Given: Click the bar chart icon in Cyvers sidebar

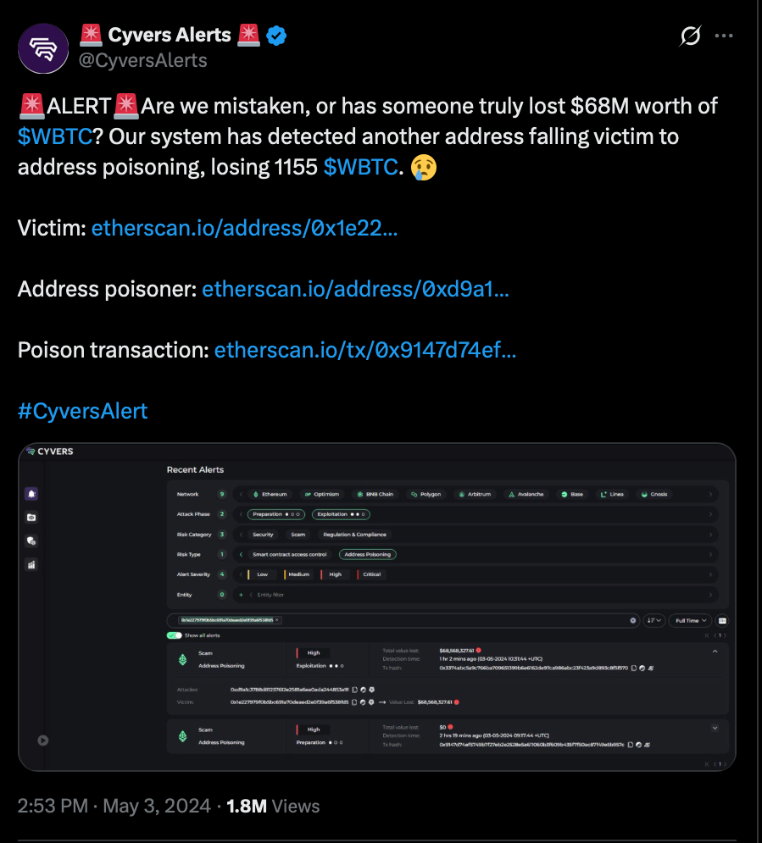Looking at the screenshot, I should coord(32,564).
